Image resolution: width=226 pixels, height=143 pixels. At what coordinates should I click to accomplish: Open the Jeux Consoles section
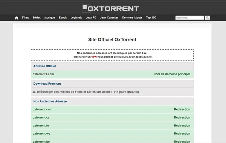(x=109, y=18)
